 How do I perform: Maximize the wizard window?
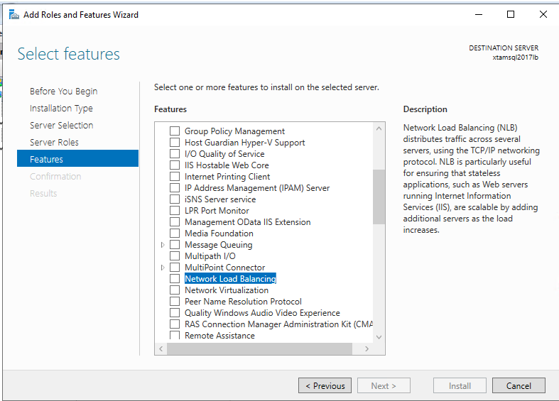pyautogui.click(x=511, y=14)
